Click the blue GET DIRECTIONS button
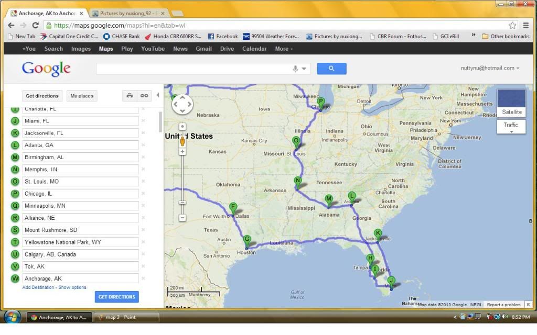Viewport: 537px width, 335px height. 117,297
